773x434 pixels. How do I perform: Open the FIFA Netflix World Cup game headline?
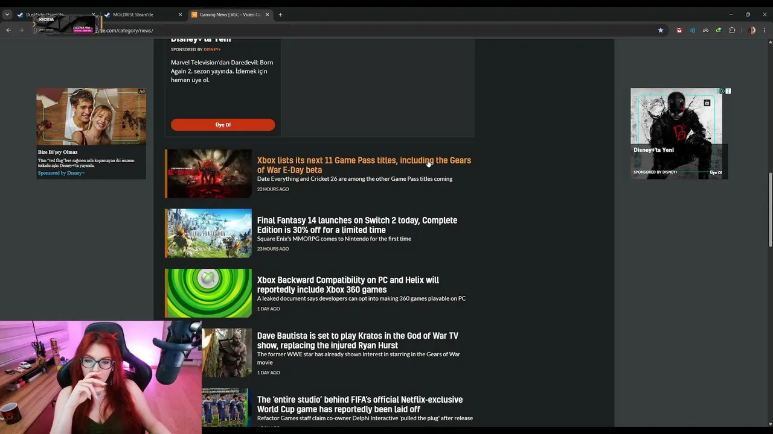tap(360, 404)
